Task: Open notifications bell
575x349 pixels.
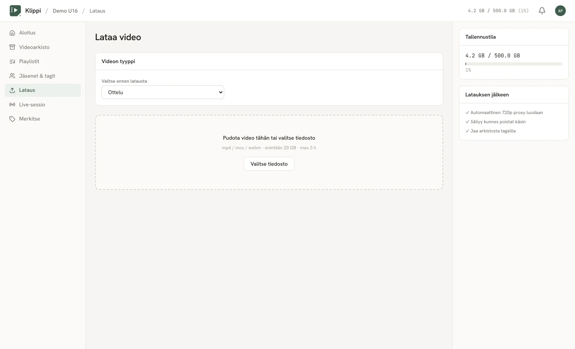Action: [x=542, y=11]
